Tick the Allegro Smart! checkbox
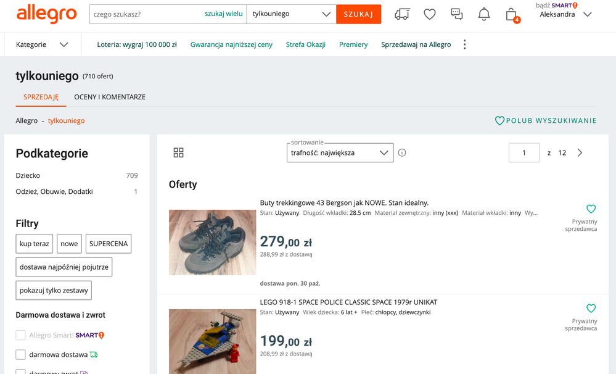 coord(20,335)
